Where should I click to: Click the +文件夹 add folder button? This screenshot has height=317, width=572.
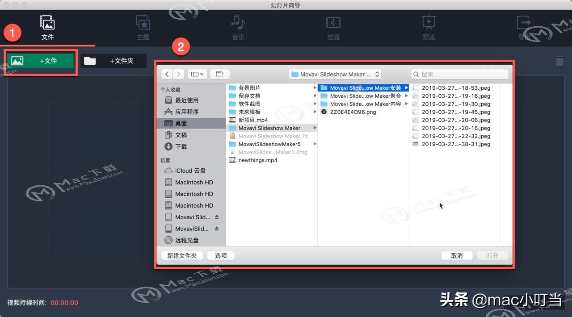coord(114,61)
